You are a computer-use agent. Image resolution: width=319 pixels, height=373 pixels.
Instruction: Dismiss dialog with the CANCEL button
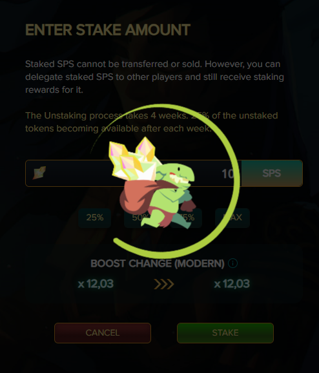pyautogui.click(x=103, y=333)
